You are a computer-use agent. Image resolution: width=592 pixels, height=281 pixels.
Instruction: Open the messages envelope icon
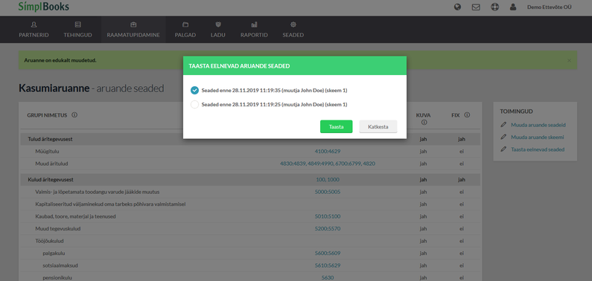[x=476, y=7]
